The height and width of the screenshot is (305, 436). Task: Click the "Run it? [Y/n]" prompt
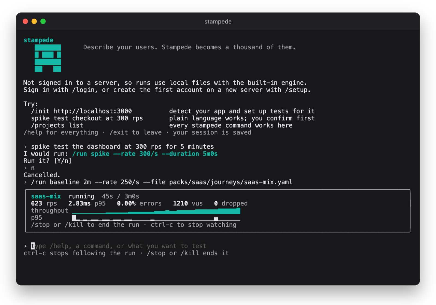pyautogui.click(x=47, y=161)
